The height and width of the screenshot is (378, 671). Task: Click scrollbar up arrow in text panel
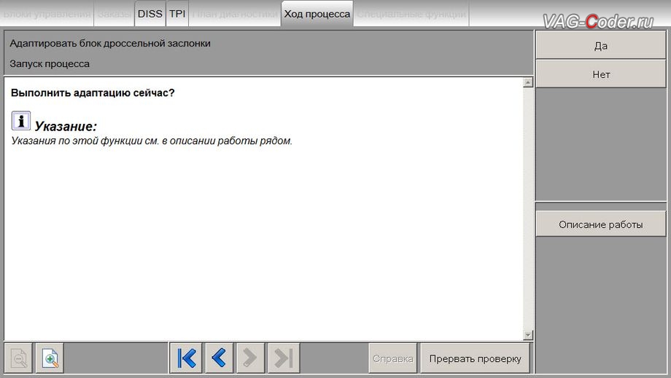tap(528, 82)
